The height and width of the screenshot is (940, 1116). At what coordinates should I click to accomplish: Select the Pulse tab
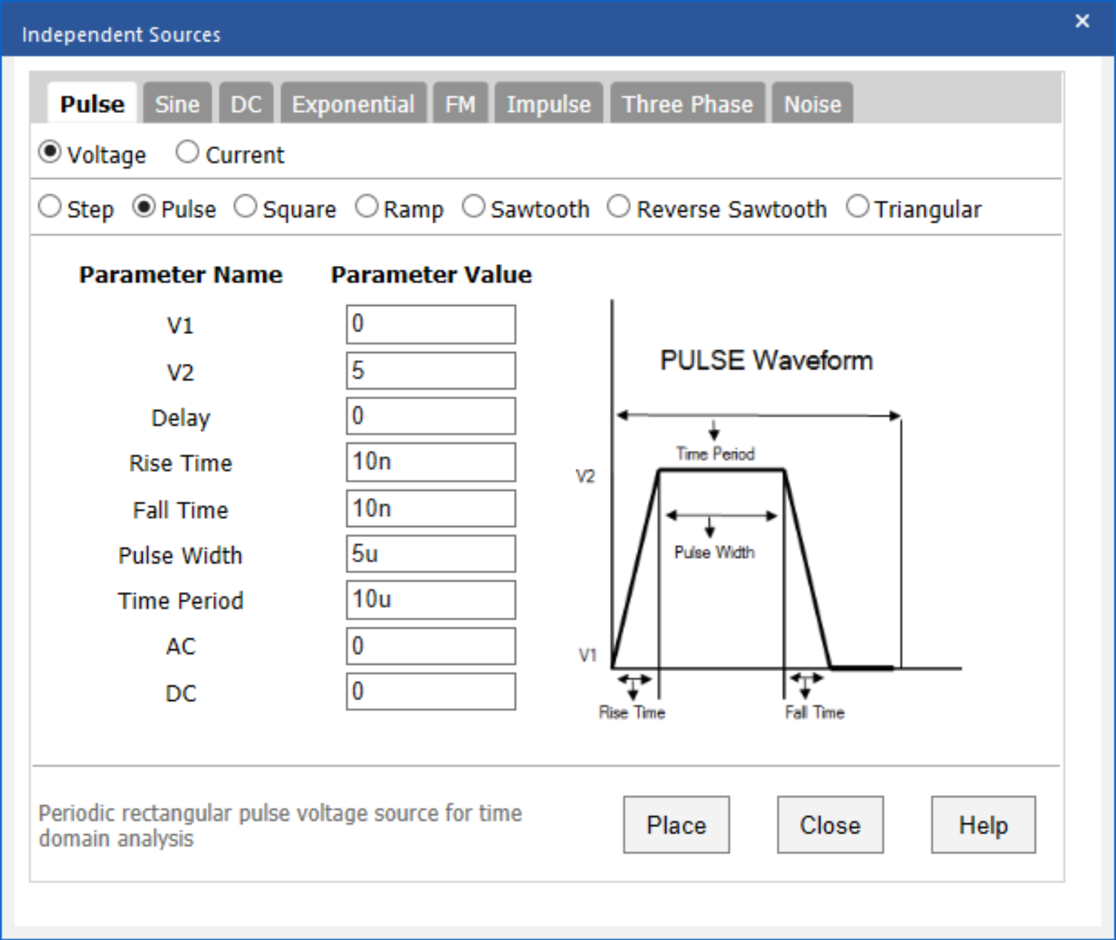92,104
